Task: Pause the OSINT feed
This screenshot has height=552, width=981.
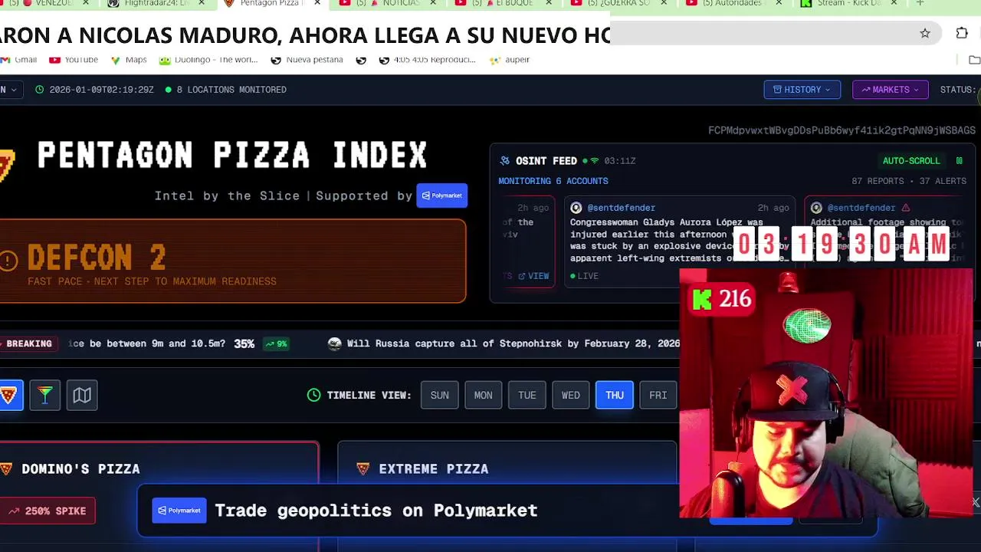Action: [x=959, y=161]
